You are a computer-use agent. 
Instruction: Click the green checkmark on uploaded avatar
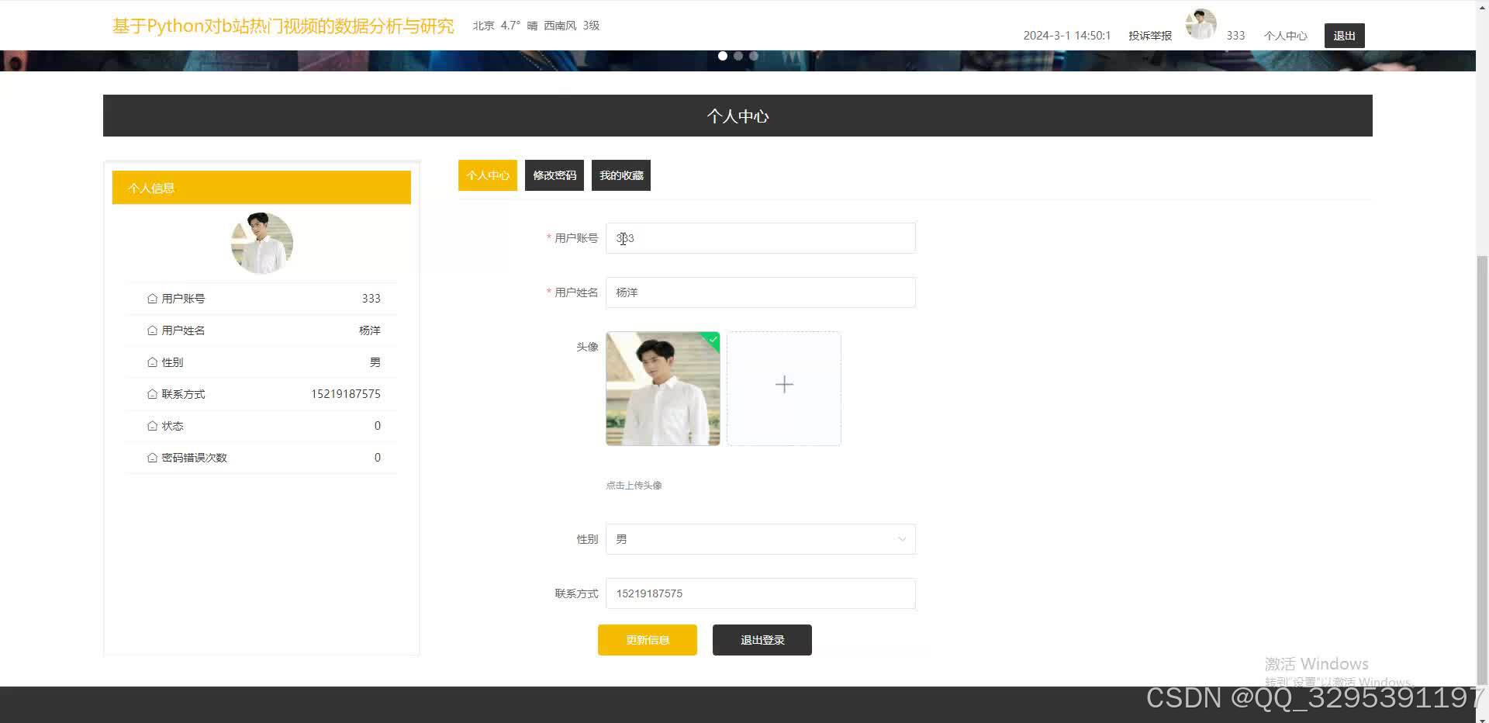713,339
